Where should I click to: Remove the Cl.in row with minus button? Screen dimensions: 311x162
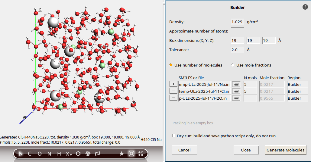173,91
